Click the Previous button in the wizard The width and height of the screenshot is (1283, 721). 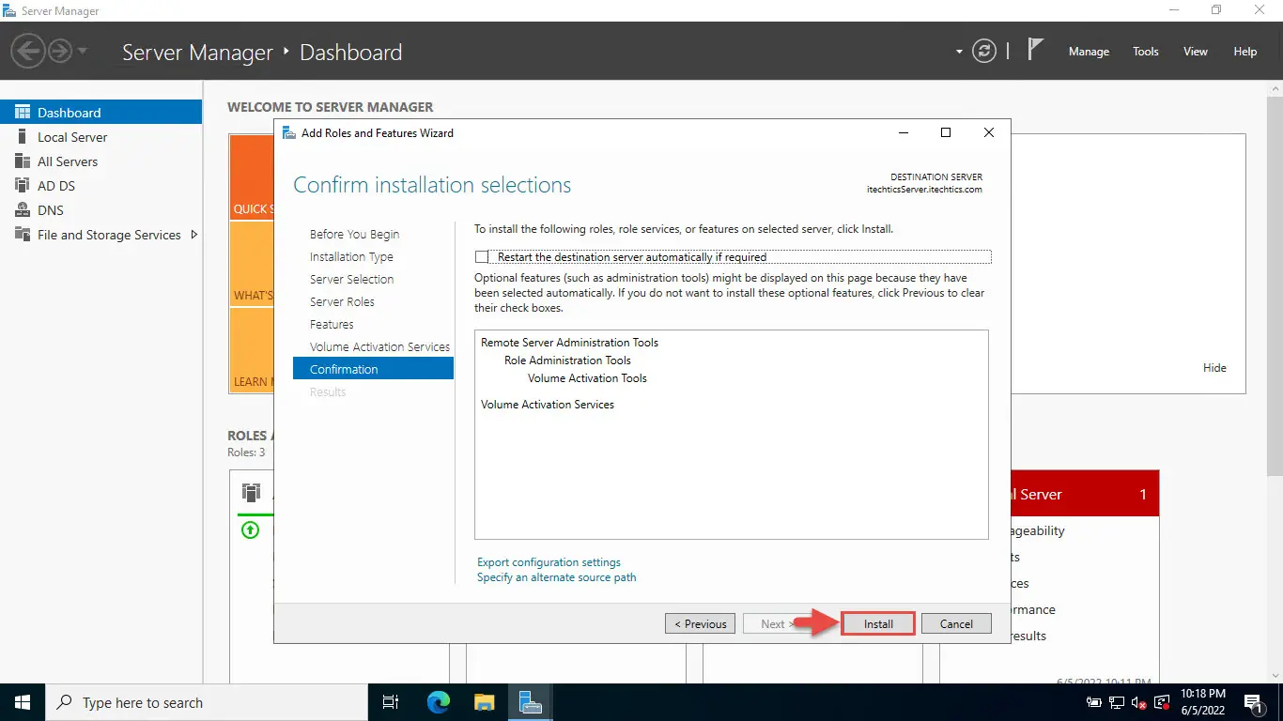click(x=702, y=623)
